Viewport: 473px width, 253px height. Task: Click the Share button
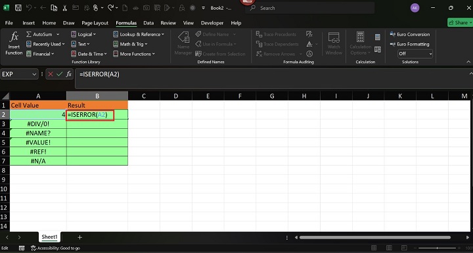(x=460, y=22)
